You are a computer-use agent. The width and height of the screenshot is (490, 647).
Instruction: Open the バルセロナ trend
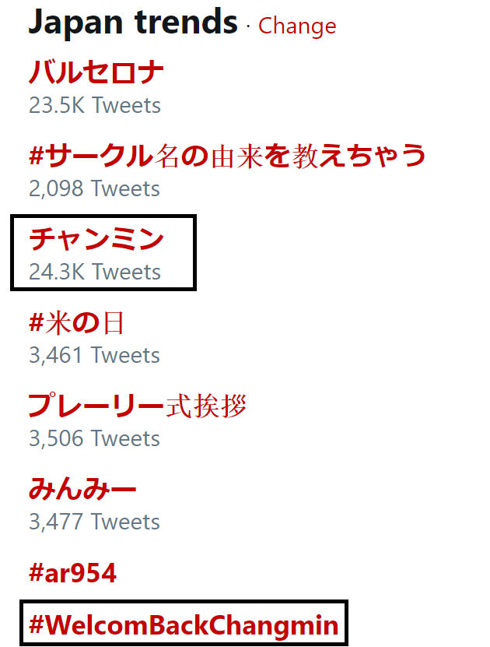tap(96, 72)
